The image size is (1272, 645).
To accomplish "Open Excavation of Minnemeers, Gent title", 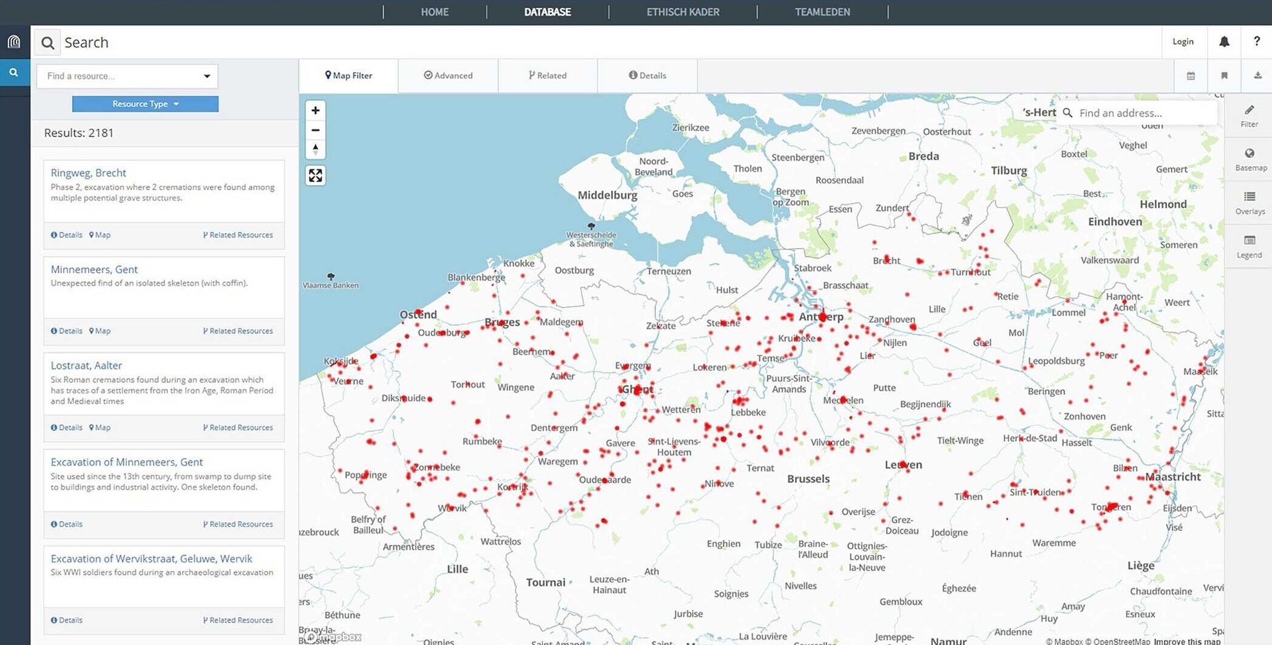I will [x=127, y=462].
